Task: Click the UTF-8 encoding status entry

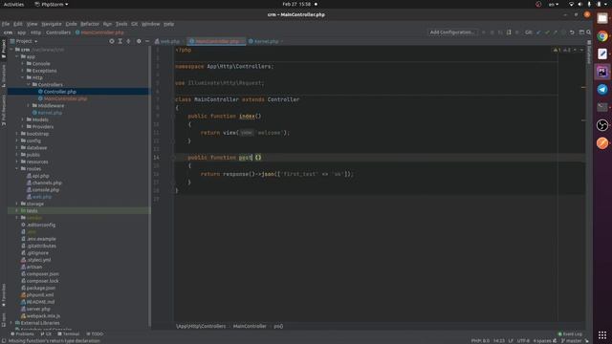Action: point(523,341)
